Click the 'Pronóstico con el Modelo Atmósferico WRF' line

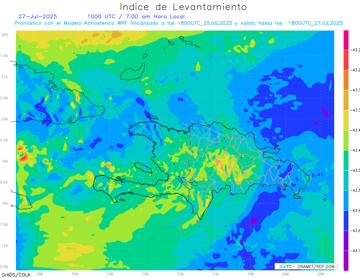pos(178,23)
